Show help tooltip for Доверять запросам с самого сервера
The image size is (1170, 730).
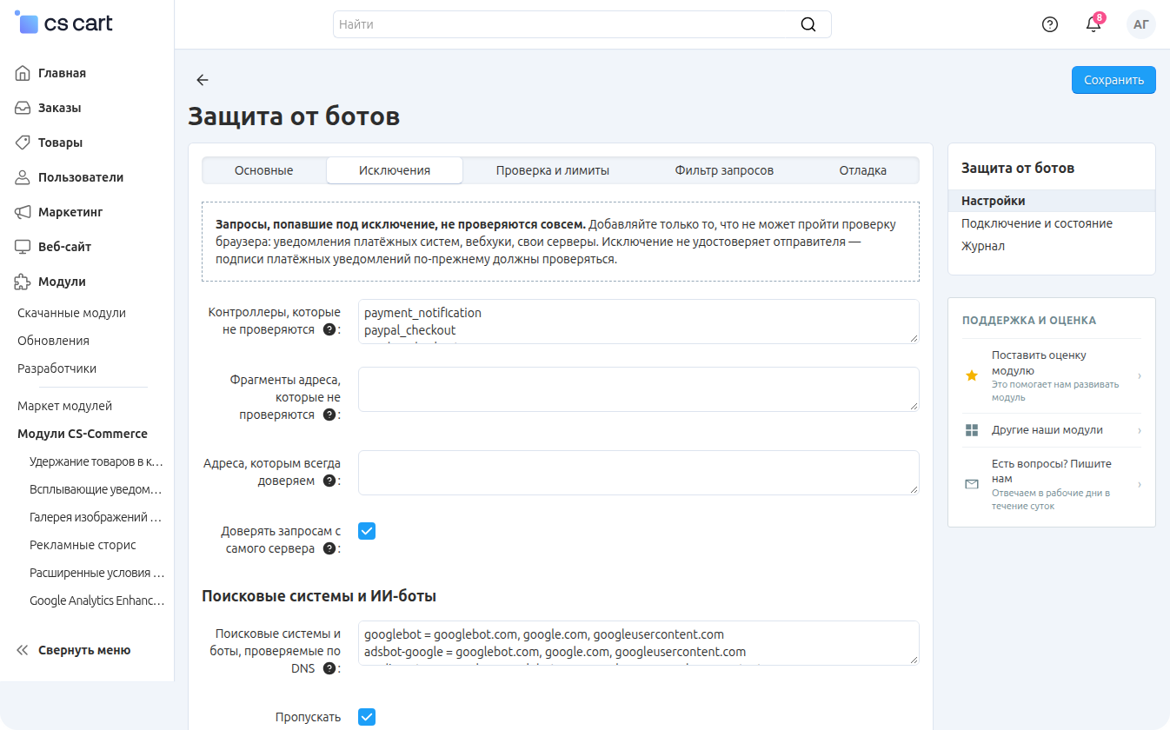click(x=329, y=548)
